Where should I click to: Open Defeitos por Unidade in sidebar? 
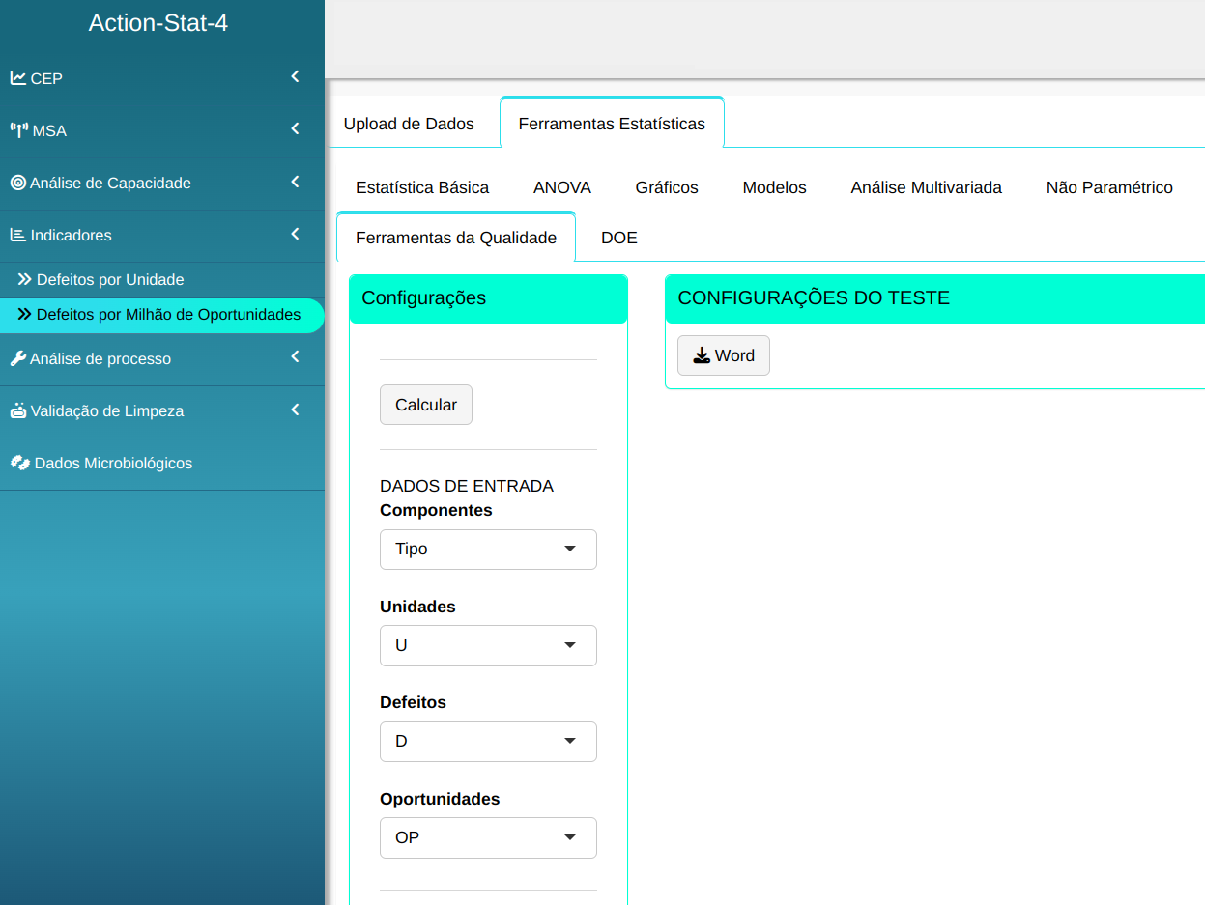coord(110,280)
